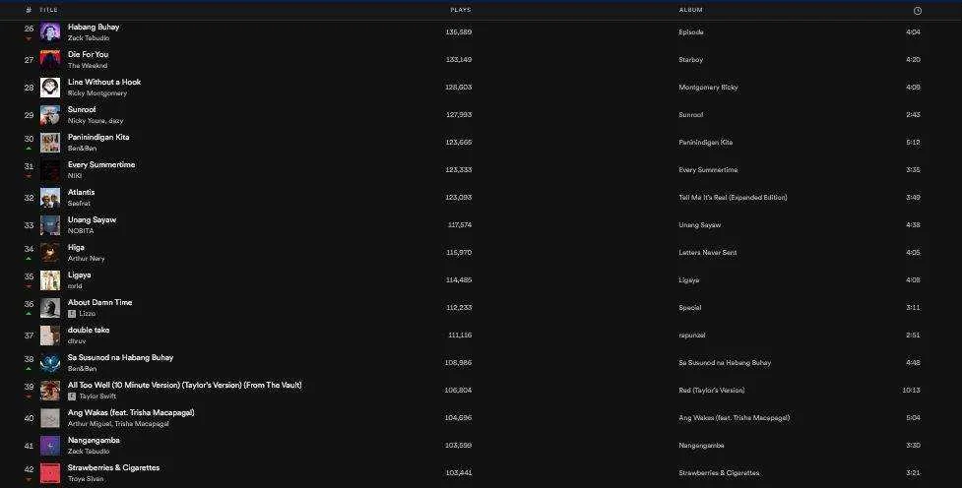Click red down arrow under rank 31

click(x=29, y=176)
